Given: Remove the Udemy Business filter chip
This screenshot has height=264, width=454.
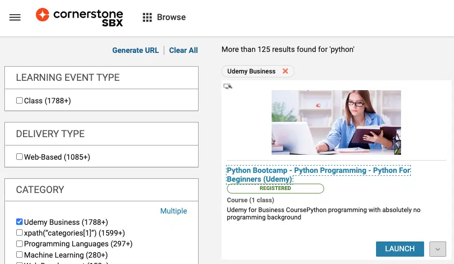Looking at the screenshot, I should point(285,71).
